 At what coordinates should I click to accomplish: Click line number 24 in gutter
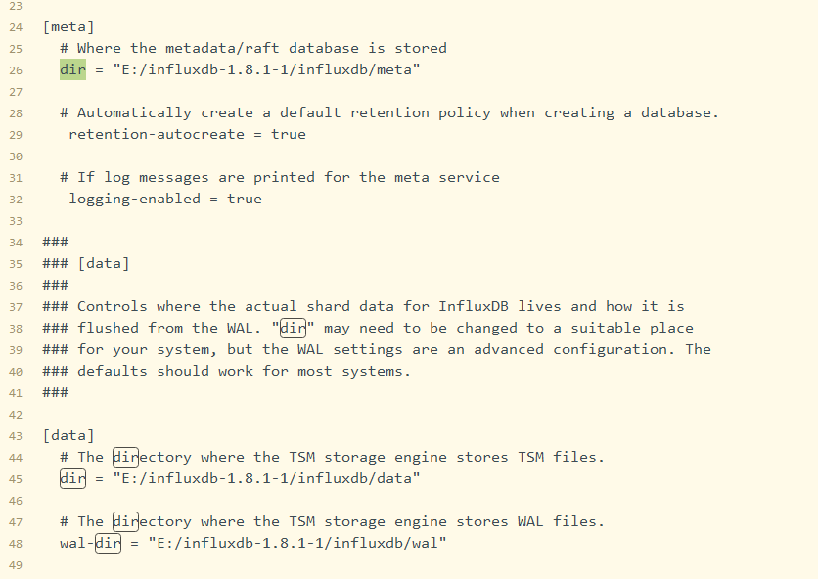coord(16,27)
